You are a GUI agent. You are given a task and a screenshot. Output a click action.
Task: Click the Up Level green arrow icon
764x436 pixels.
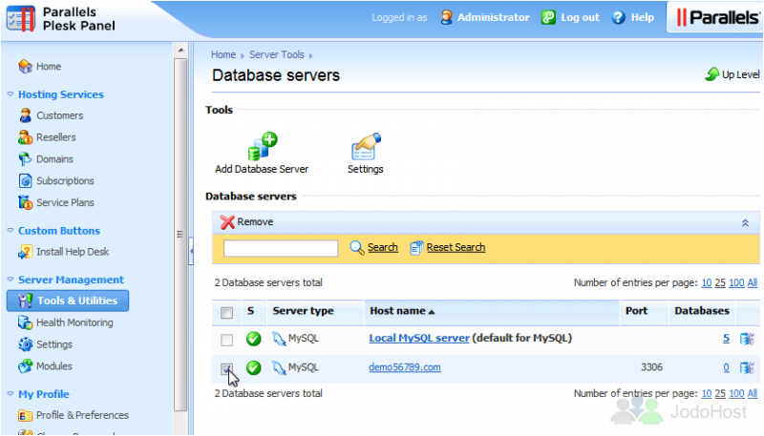pos(711,74)
